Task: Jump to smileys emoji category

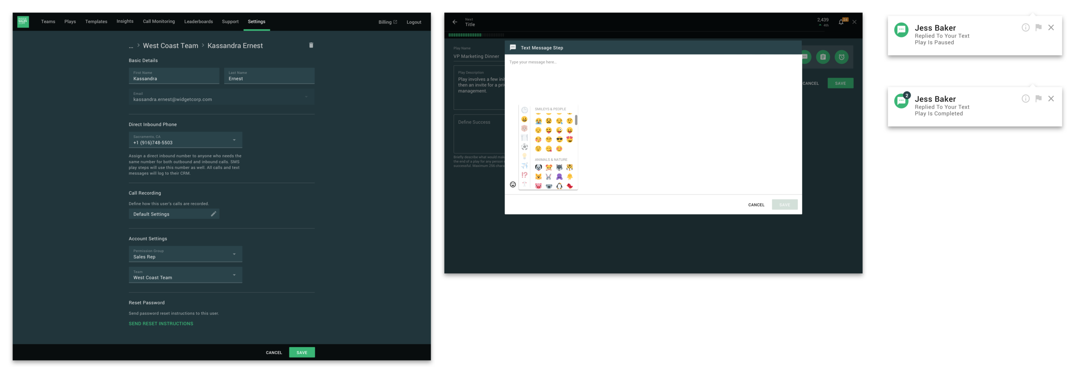Action: tap(524, 119)
